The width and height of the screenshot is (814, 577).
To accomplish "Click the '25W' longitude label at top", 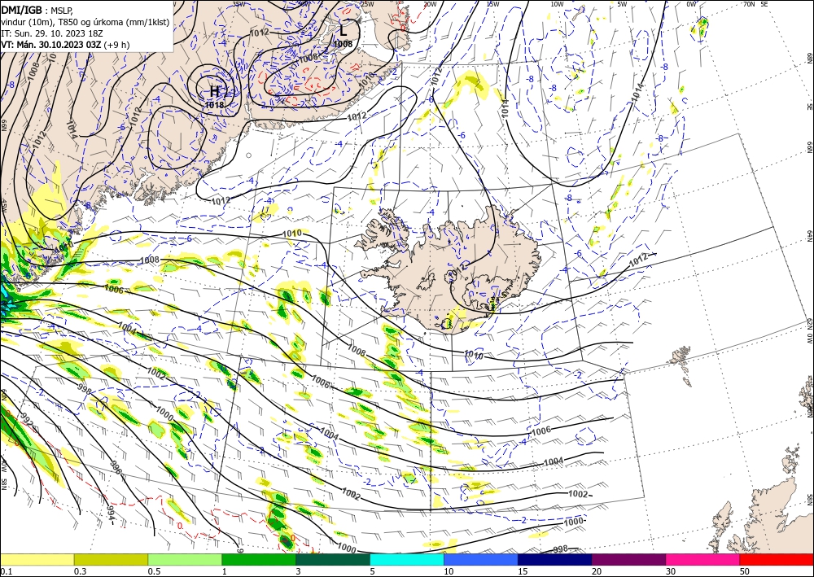I will click(366, 4).
